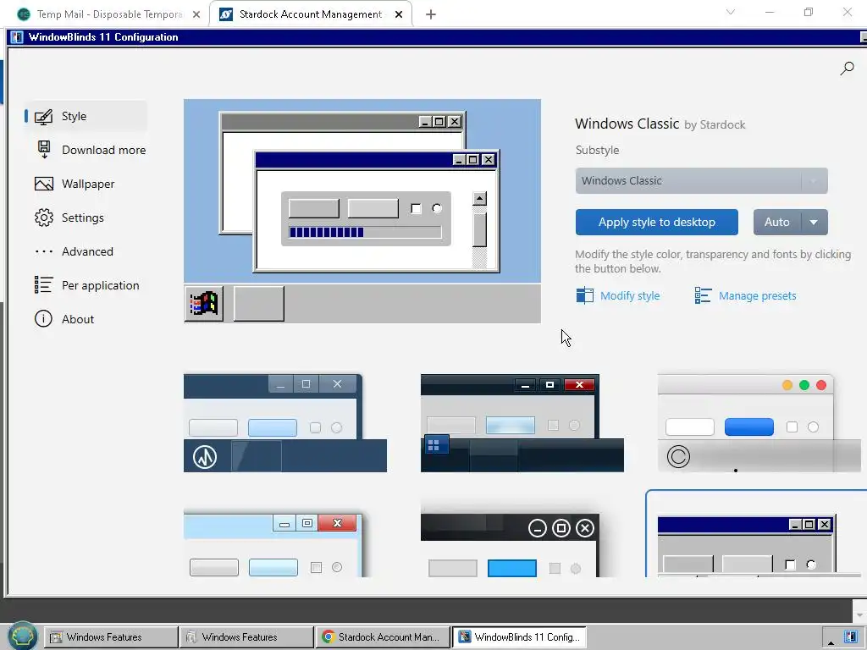This screenshot has height=650, width=867.
Task: Click the Advanced three-dots icon
Action: [44, 251]
